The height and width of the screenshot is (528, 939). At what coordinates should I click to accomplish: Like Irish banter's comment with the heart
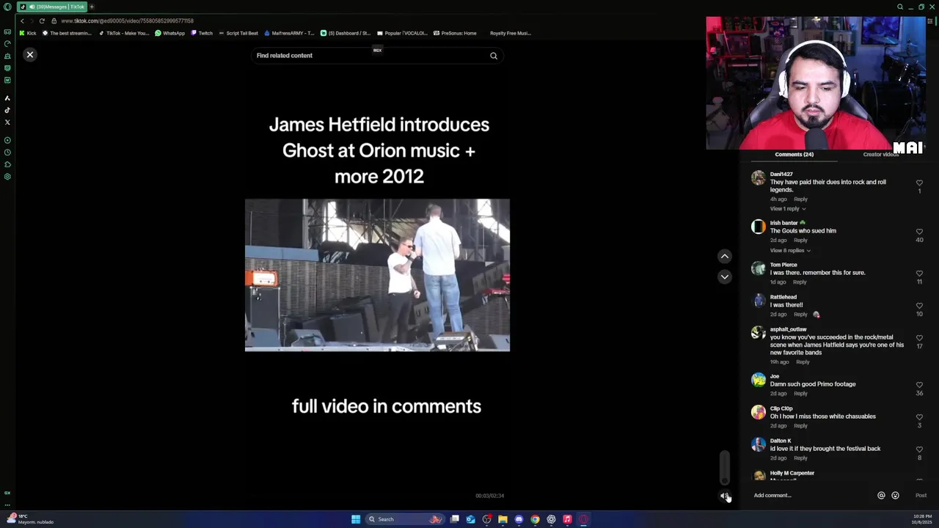click(919, 232)
